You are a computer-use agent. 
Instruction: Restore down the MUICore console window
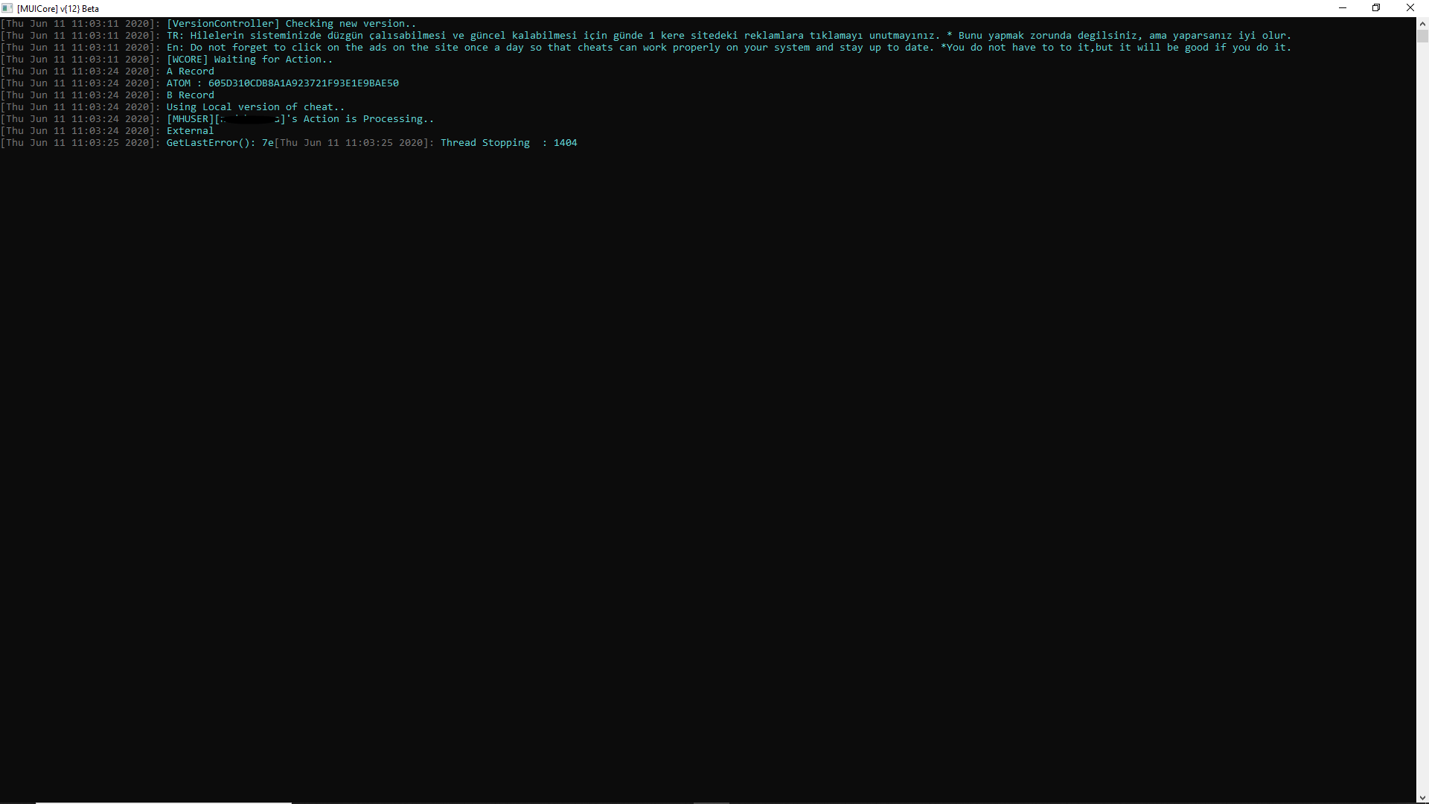click(x=1376, y=8)
